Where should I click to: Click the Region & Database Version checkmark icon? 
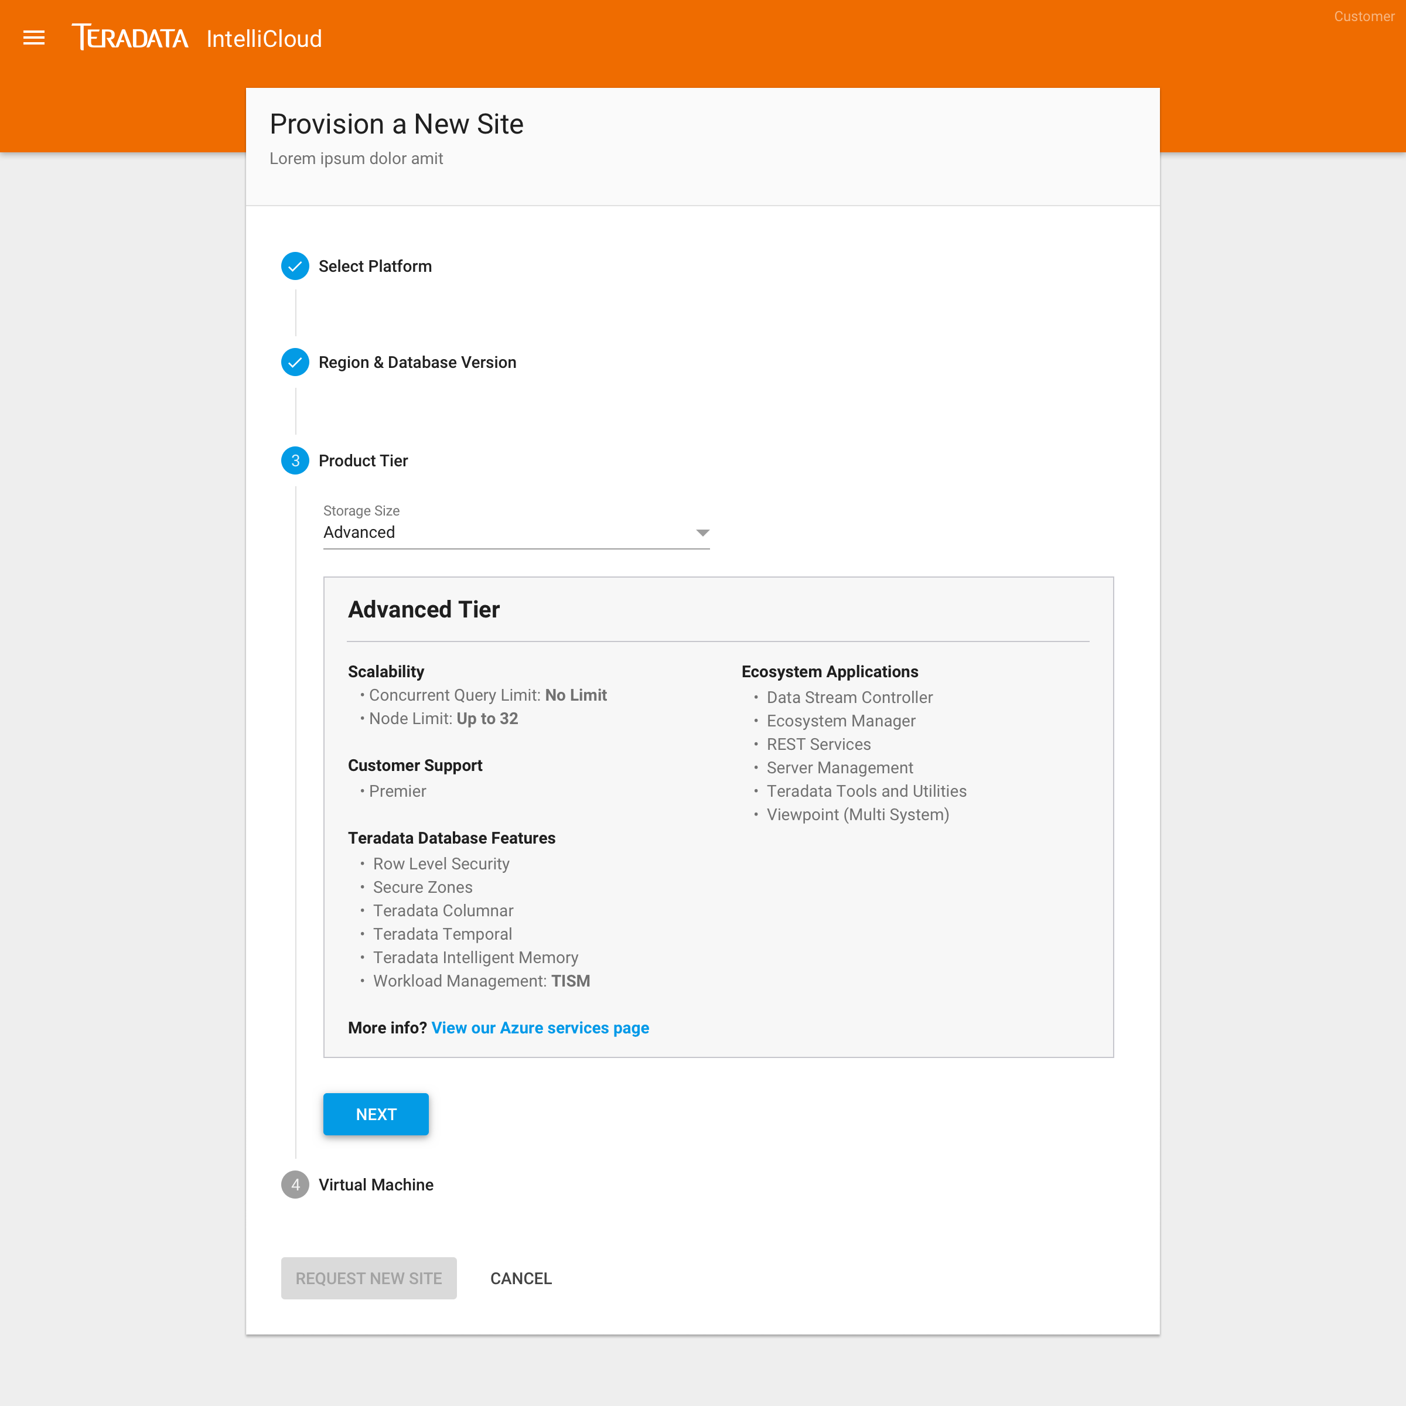point(295,363)
